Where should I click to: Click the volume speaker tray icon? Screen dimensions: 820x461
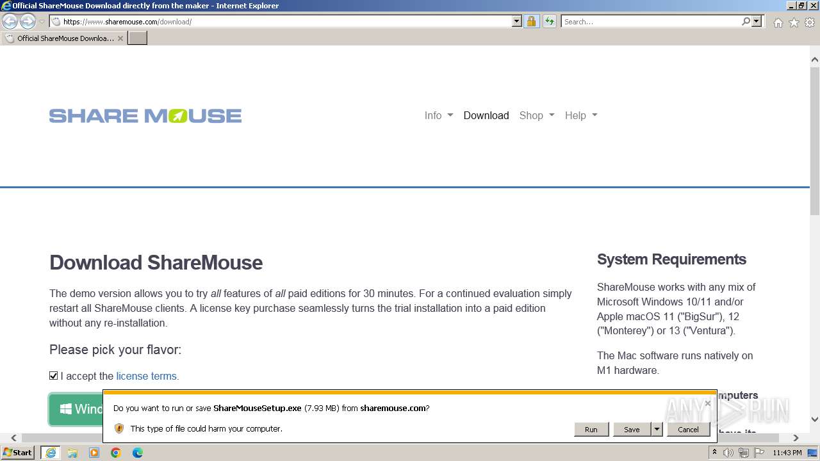click(728, 453)
